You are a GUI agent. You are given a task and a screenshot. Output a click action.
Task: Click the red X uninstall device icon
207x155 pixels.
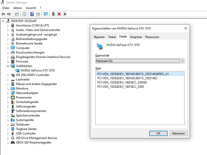(59, 14)
